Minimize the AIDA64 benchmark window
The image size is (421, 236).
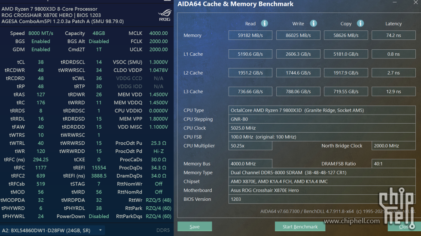(394, 2)
